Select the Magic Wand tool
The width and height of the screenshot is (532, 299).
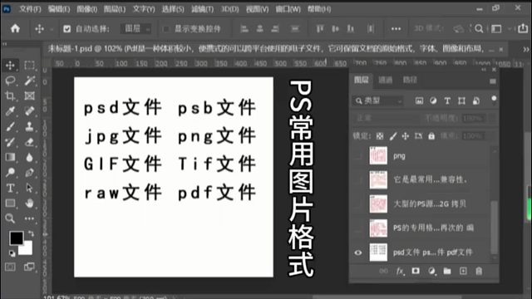coord(30,81)
